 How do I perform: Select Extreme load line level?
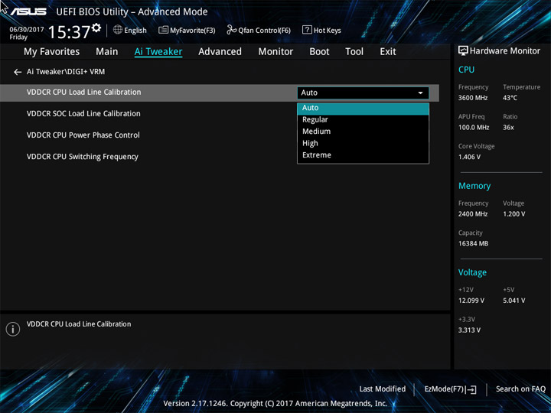tap(363, 155)
